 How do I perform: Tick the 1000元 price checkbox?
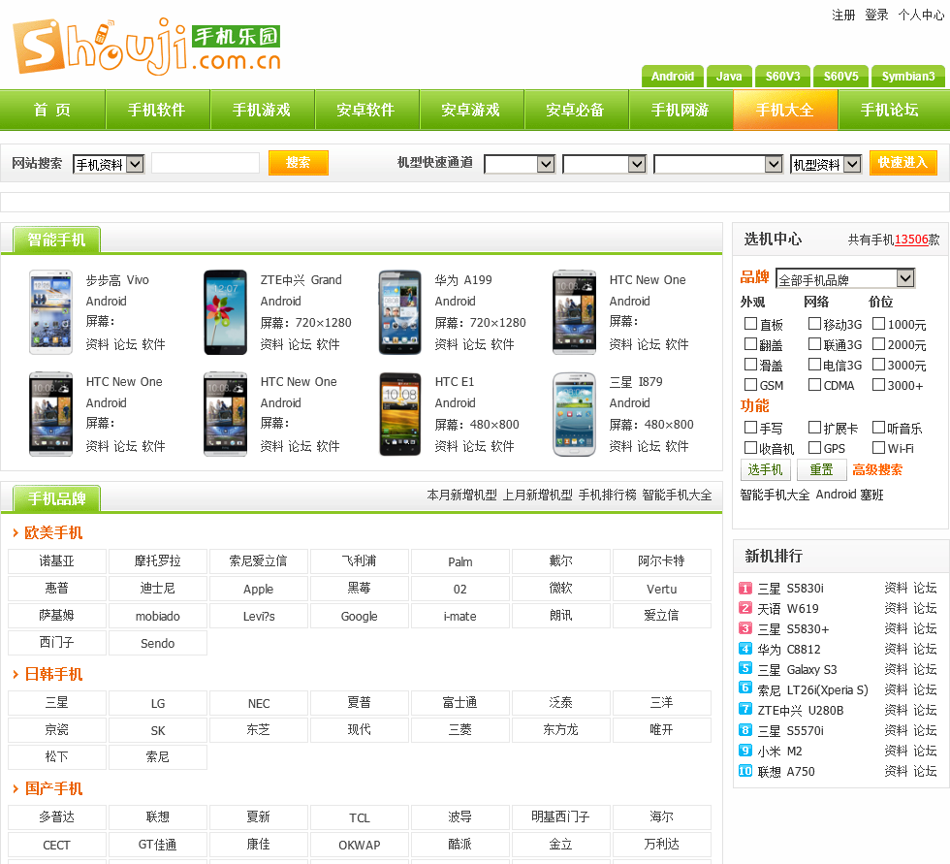pos(878,324)
